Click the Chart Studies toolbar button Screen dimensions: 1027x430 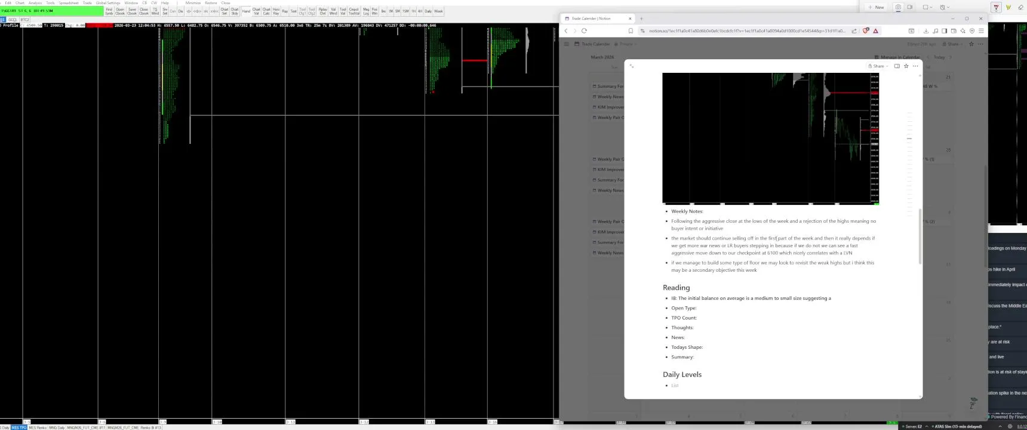[235, 11]
